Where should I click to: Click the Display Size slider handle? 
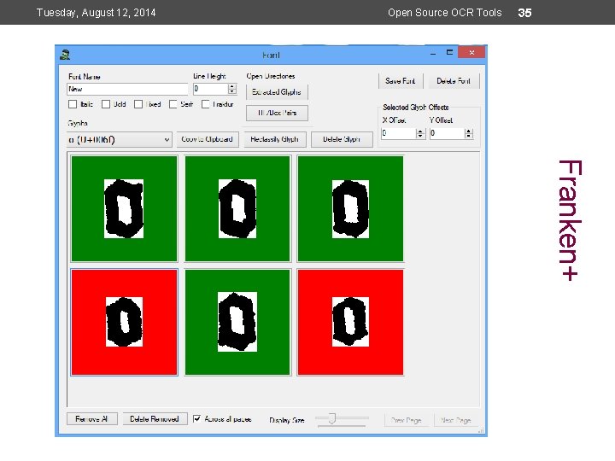(x=332, y=418)
